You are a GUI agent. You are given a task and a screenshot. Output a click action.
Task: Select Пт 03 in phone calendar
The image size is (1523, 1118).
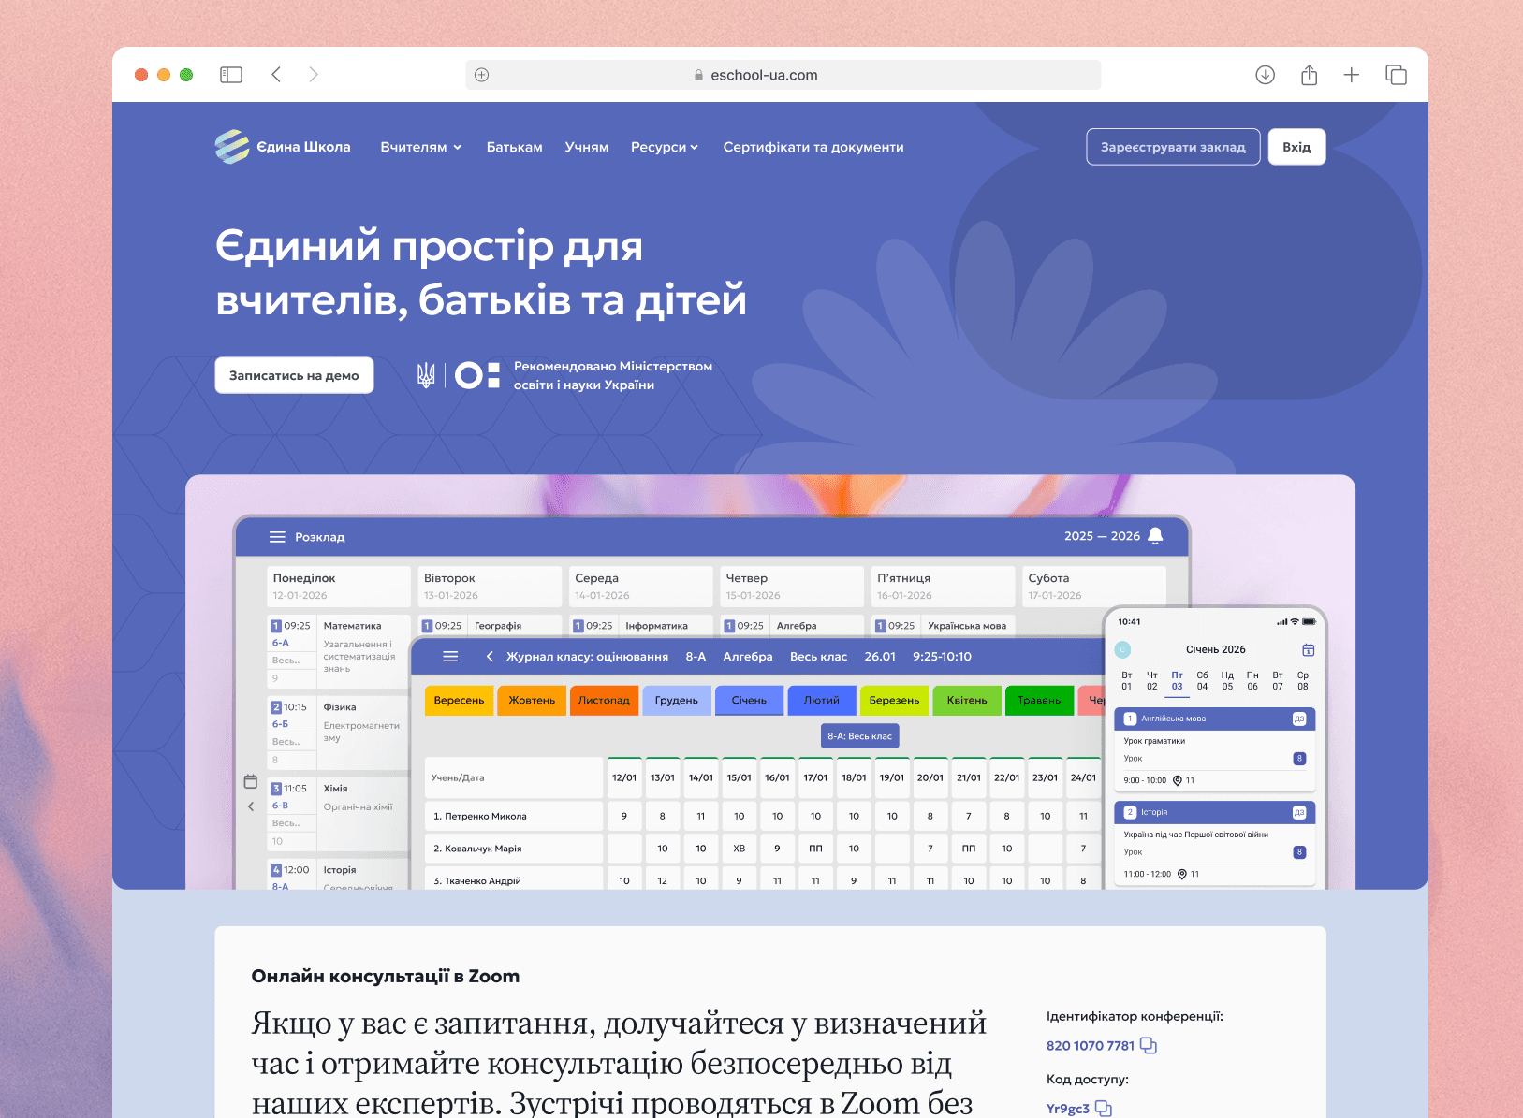pos(1177,681)
